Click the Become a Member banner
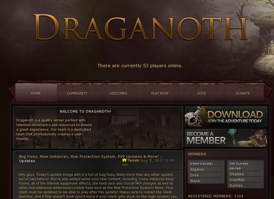The height and width of the screenshot is (199, 274). pyautogui.click(x=226, y=138)
